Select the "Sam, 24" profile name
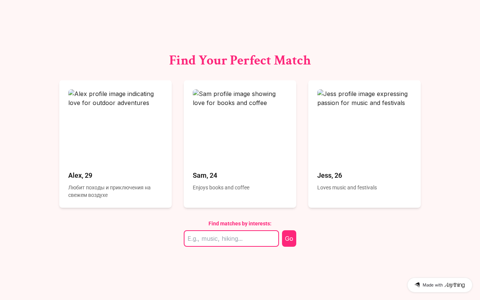 (x=205, y=175)
